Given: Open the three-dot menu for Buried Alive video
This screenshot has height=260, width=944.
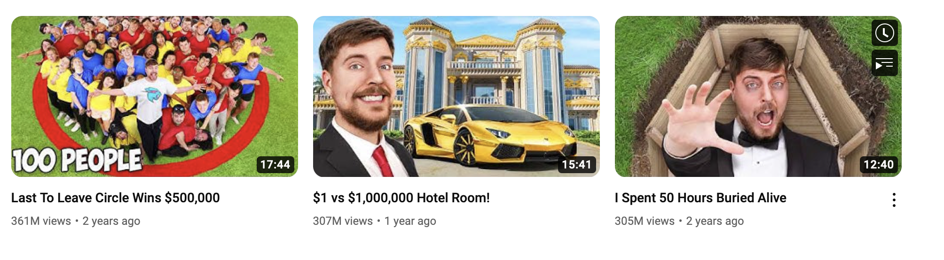Looking at the screenshot, I should tap(894, 200).
